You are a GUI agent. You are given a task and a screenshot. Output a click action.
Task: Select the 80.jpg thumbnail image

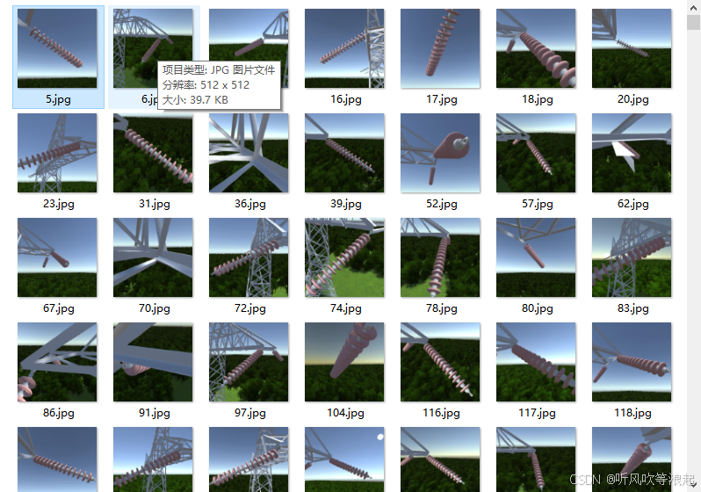[x=536, y=257]
